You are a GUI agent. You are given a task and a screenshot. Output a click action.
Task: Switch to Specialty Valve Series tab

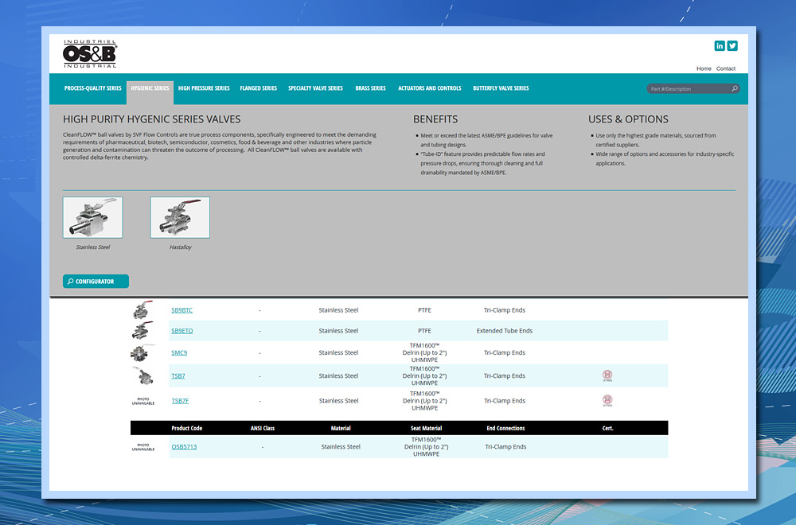point(315,88)
